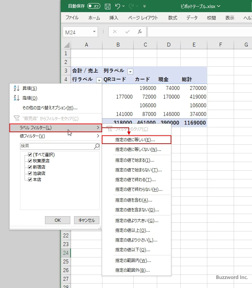Open the ページ レイアウト tab
The height and width of the screenshot is (288, 252).
(x=143, y=18)
